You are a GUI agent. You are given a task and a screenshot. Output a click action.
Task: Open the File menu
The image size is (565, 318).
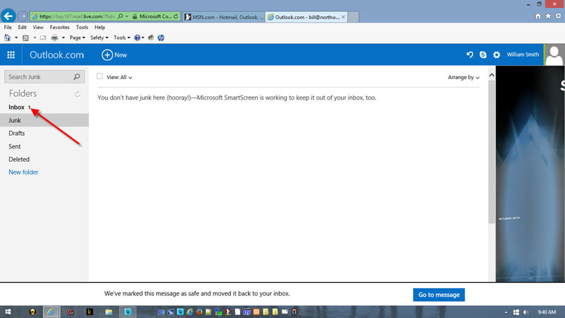point(8,27)
